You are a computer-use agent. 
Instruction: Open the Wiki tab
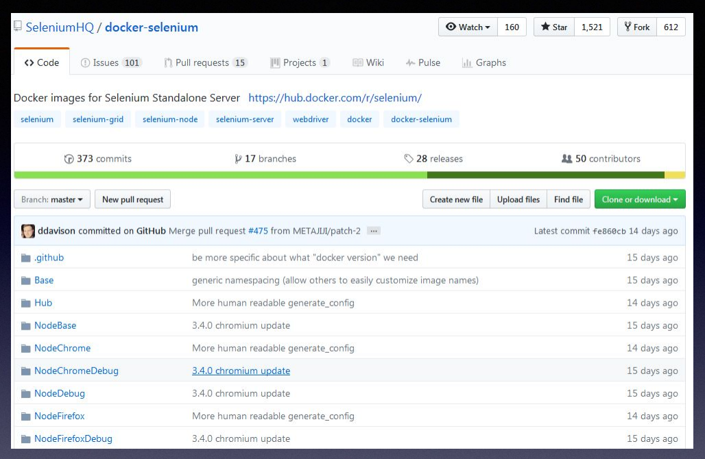pos(368,62)
